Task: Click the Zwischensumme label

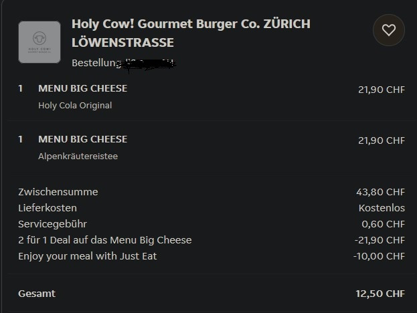Action: 58,192
